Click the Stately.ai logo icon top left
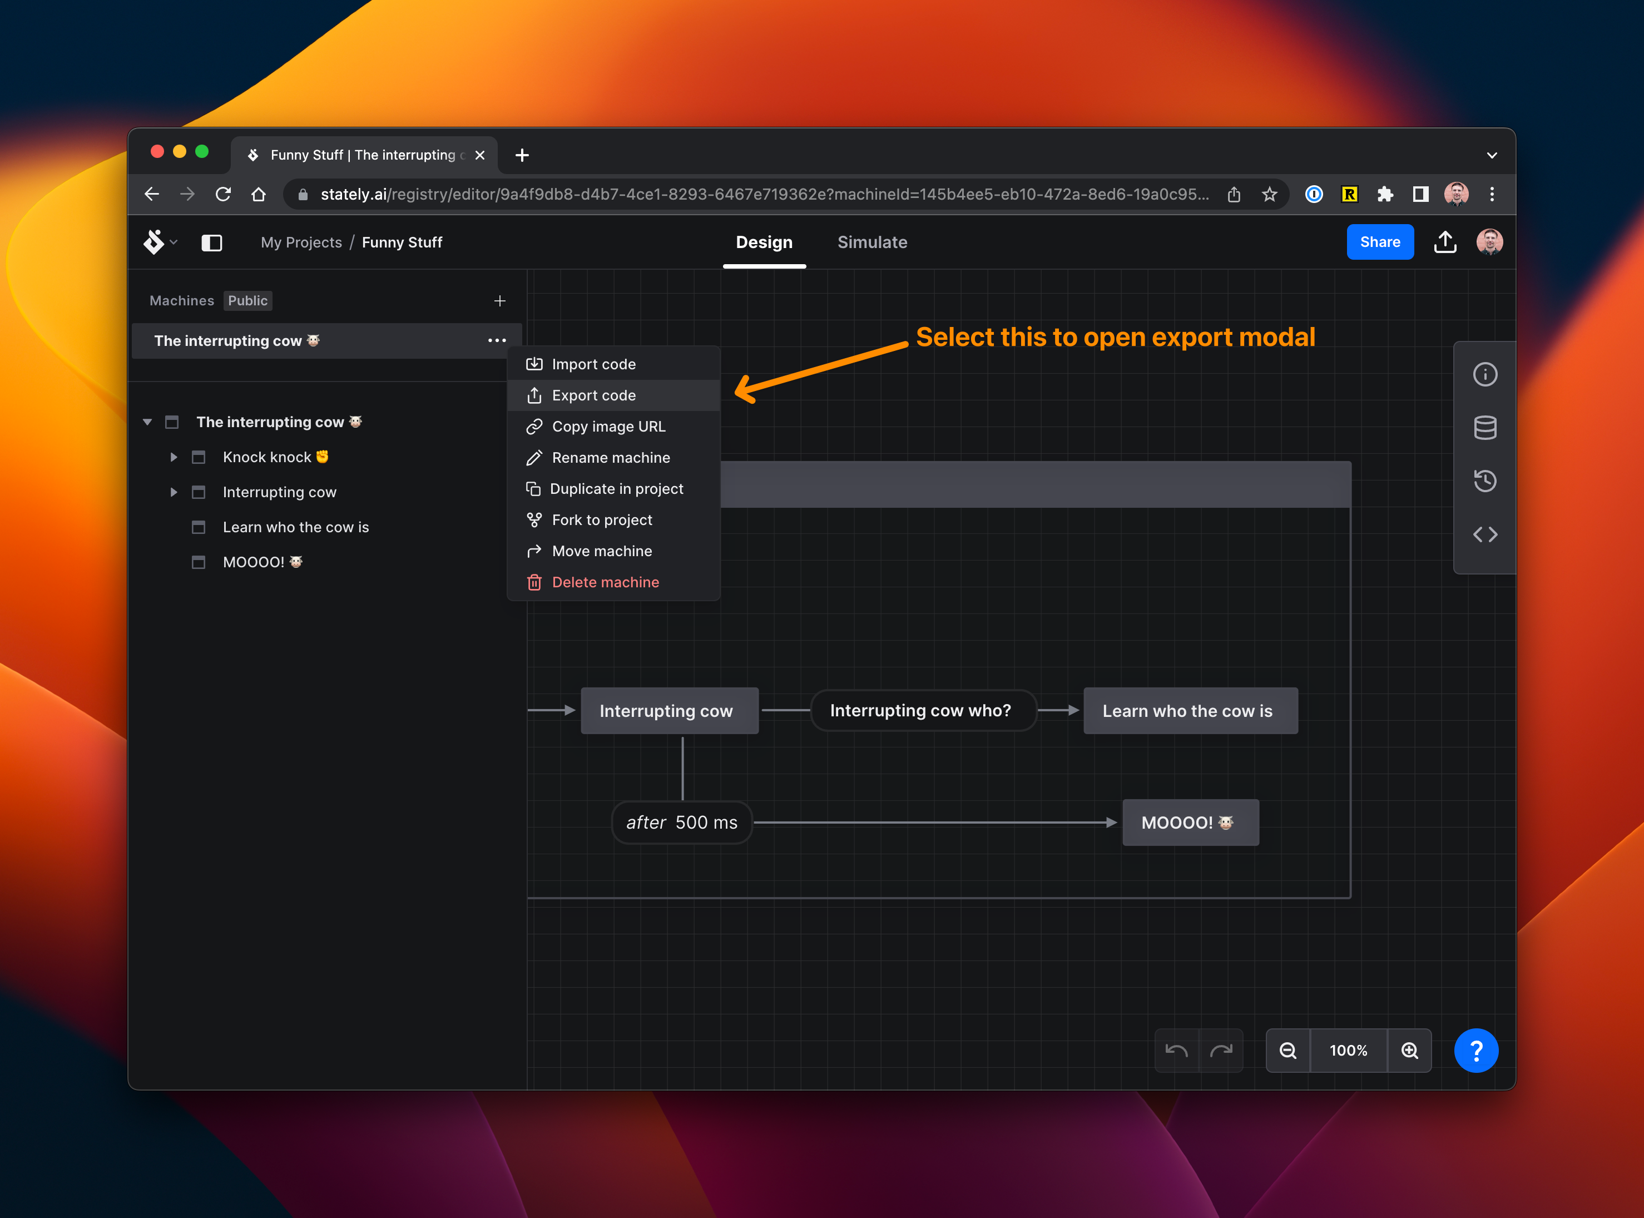Screen dimensions: 1644x1218 (x=153, y=242)
